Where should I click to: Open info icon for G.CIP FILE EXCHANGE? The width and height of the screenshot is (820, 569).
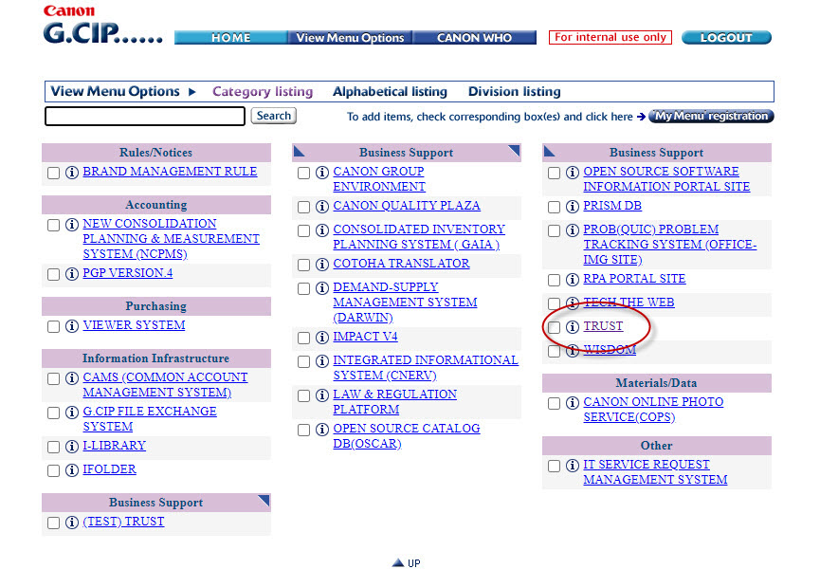click(x=72, y=413)
